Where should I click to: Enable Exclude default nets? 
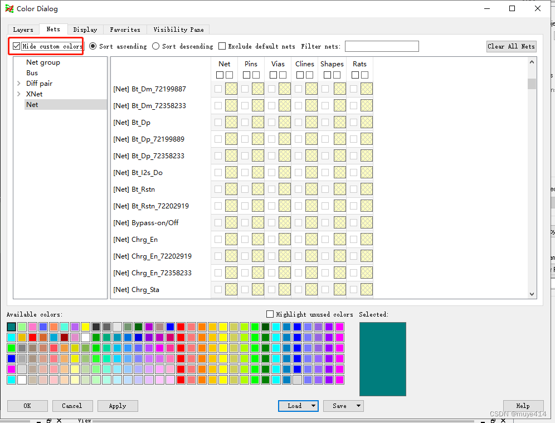click(x=221, y=46)
